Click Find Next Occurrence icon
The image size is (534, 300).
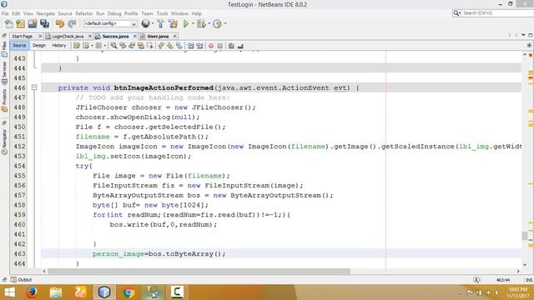click(132, 46)
